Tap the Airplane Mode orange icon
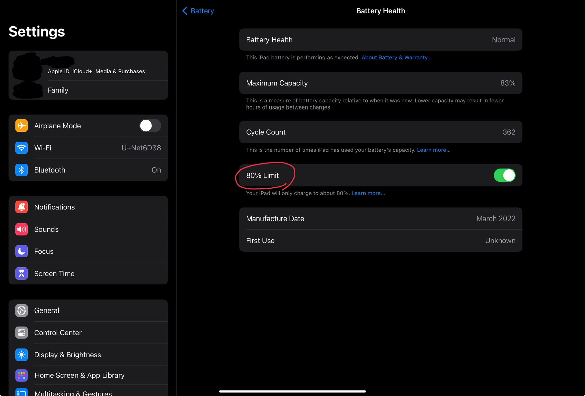Screen dimensions: 585x396 pos(21,126)
